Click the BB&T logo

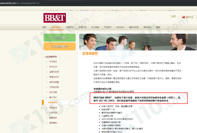point(55,18)
